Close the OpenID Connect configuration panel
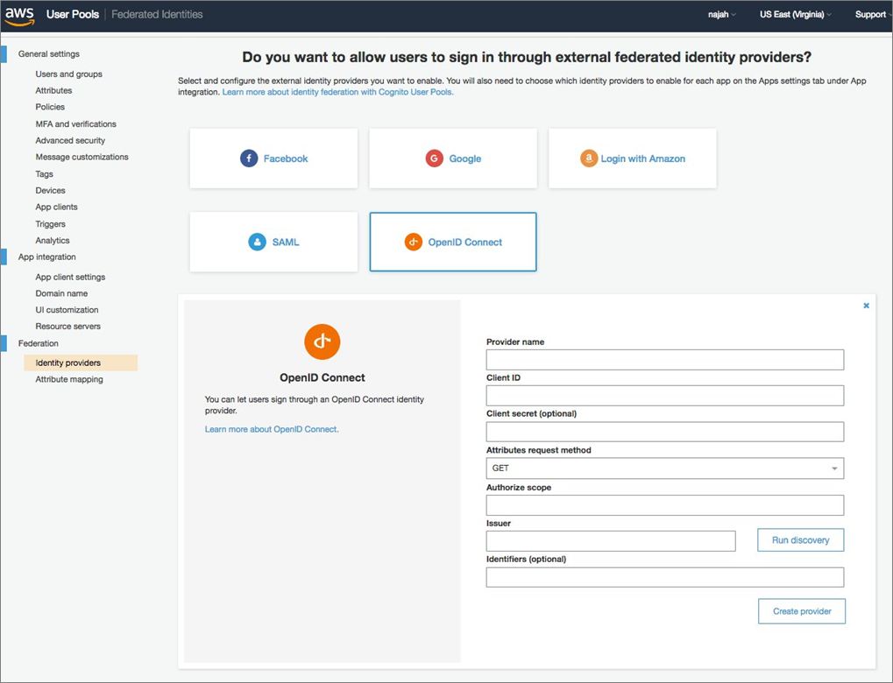The image size is (893, 683). pyautogui.click(x=866, y=306)
